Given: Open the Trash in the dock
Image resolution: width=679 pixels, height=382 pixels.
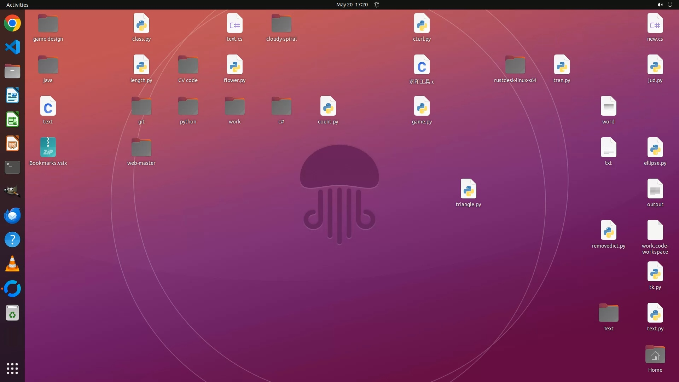Looking at the screenshot, I should [x=12, y=313].
